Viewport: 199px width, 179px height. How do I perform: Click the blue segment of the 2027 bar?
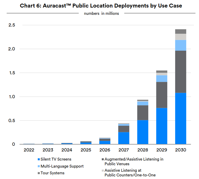[124, 138]
